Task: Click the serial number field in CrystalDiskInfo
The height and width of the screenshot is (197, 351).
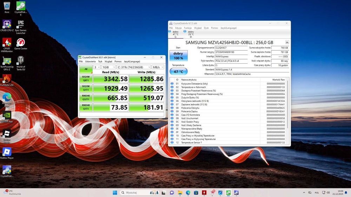Action: click(x=231, y=52)
